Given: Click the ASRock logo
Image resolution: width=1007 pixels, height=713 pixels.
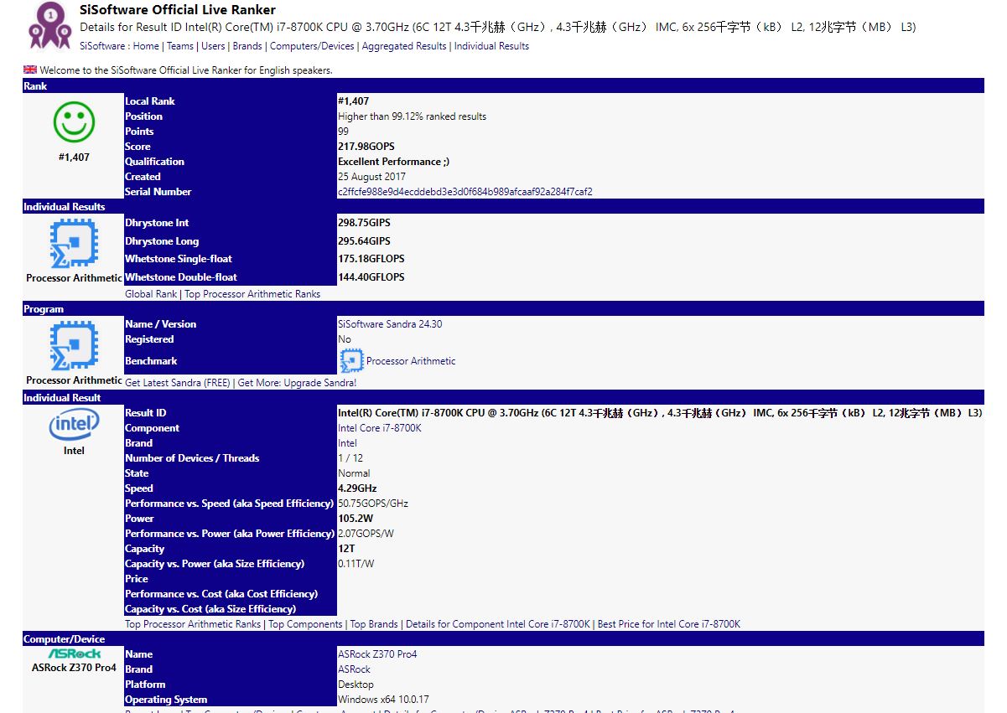Looking at the screenshot, I should point(74,654).
